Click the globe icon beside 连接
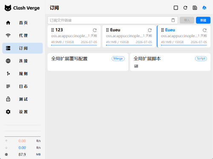This screenshot has height=159, width=213. pyautogui.click(x=8, y=61)
